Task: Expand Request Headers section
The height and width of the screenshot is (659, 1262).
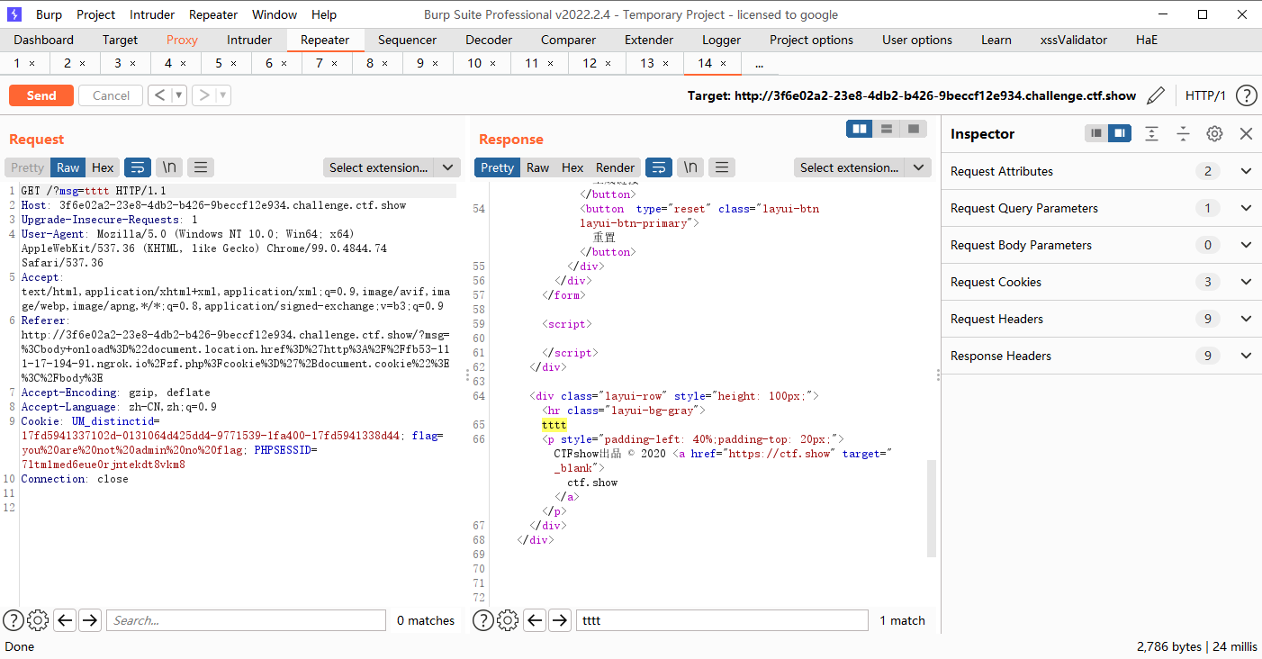Action: [x=1102, y=319]
